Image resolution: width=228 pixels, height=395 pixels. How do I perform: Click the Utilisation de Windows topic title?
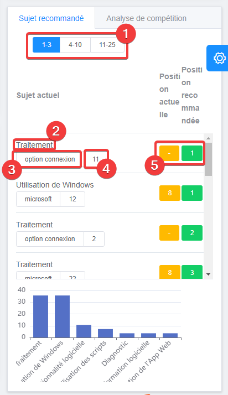tap(55, 185)
